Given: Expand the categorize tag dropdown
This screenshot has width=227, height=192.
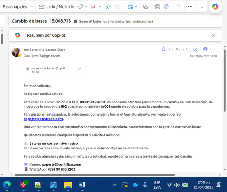Looking at the screenshot, I should pos(86,7).
